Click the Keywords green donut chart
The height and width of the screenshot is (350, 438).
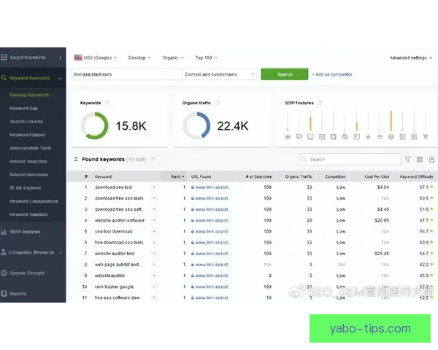pos(95,126)
